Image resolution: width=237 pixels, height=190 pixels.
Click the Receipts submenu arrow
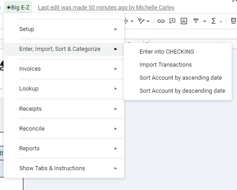(116, 109)
